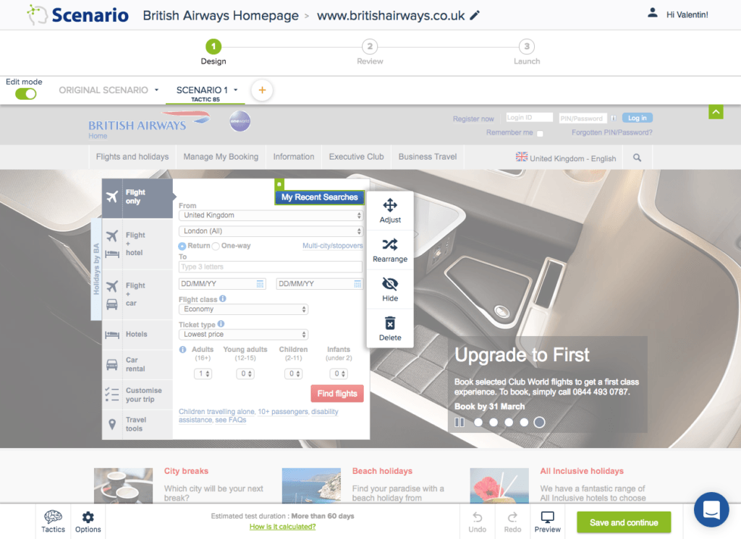The width and height of the screenshot is (741, 539).
Task: Choose the Rearrange shuffle tool
Action: coord(390,250)
